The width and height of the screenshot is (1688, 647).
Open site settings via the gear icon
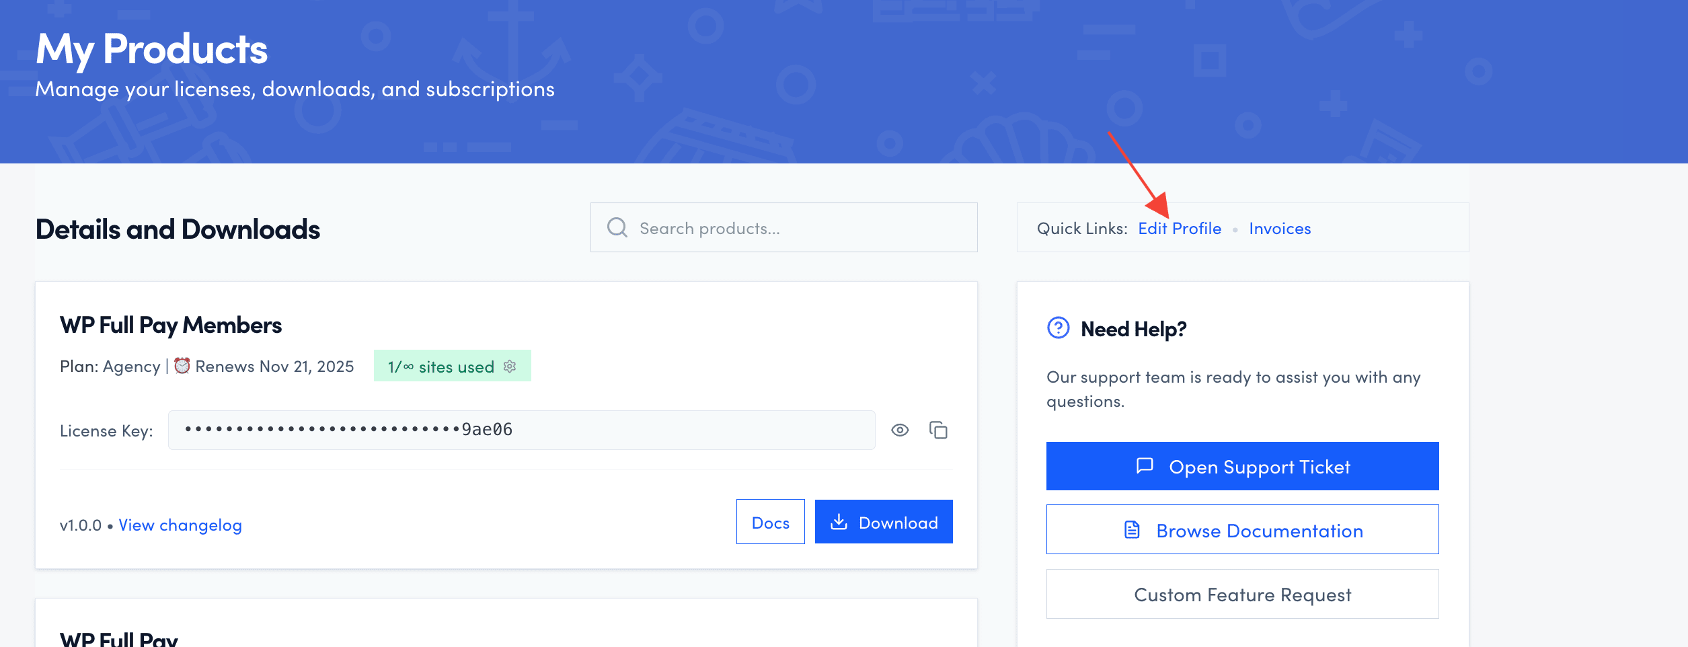pyautogui.click(x=510, y=367)
